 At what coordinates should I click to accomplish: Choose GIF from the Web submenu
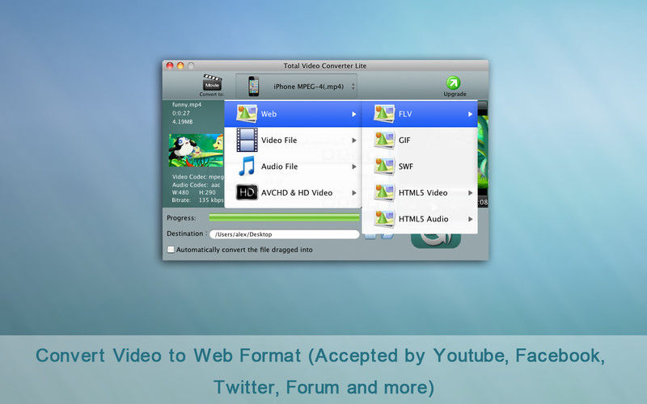(x=420, y=140)
